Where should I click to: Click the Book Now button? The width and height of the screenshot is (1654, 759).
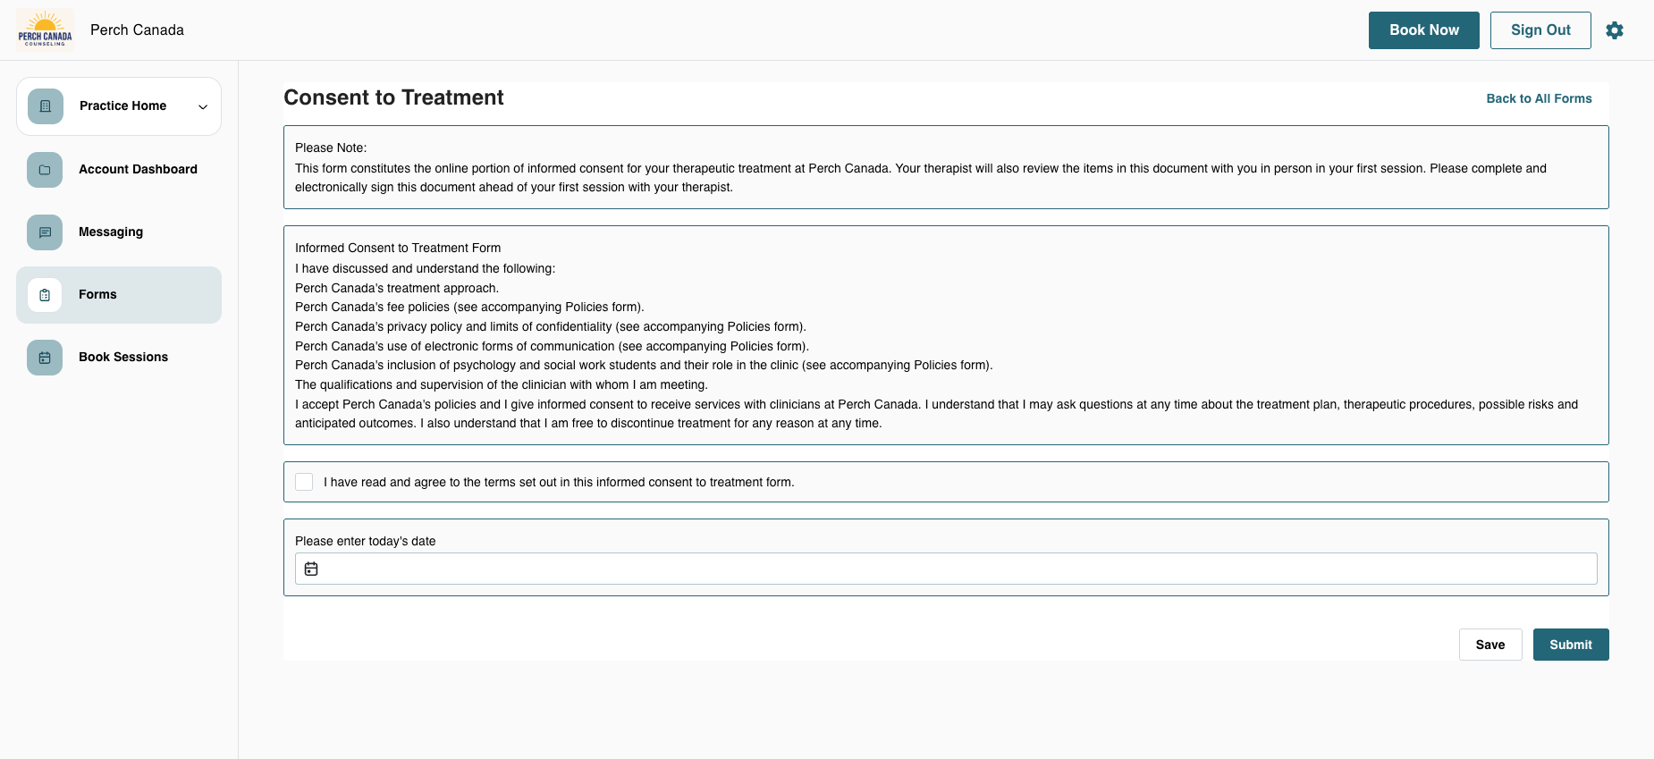tap(1424, 30)
